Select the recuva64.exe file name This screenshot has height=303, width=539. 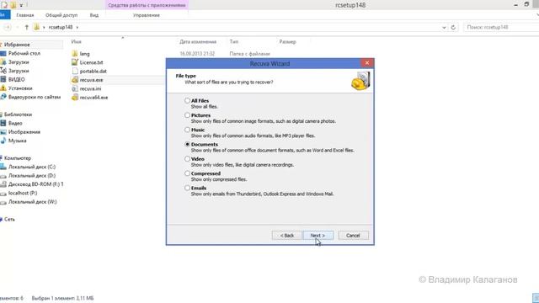click(93, 98)
